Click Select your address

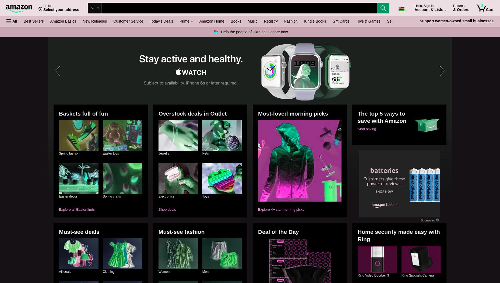pos(61,10)
